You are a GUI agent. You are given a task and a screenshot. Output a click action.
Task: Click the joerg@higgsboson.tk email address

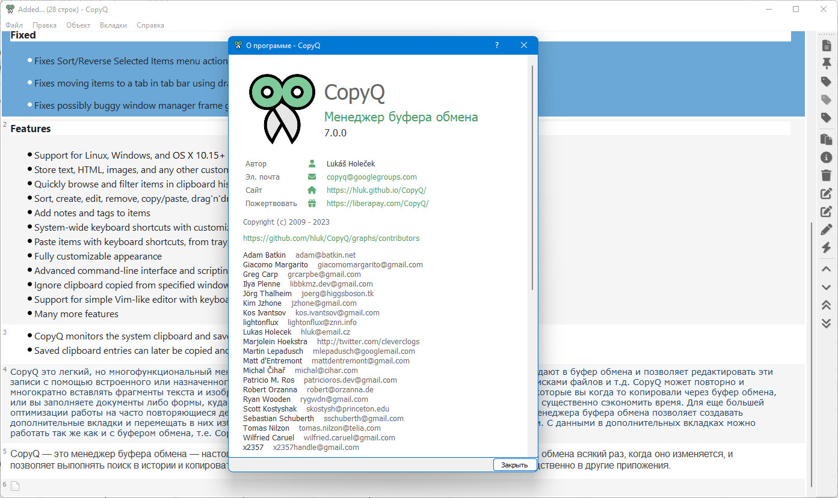[x=337, y=294]
